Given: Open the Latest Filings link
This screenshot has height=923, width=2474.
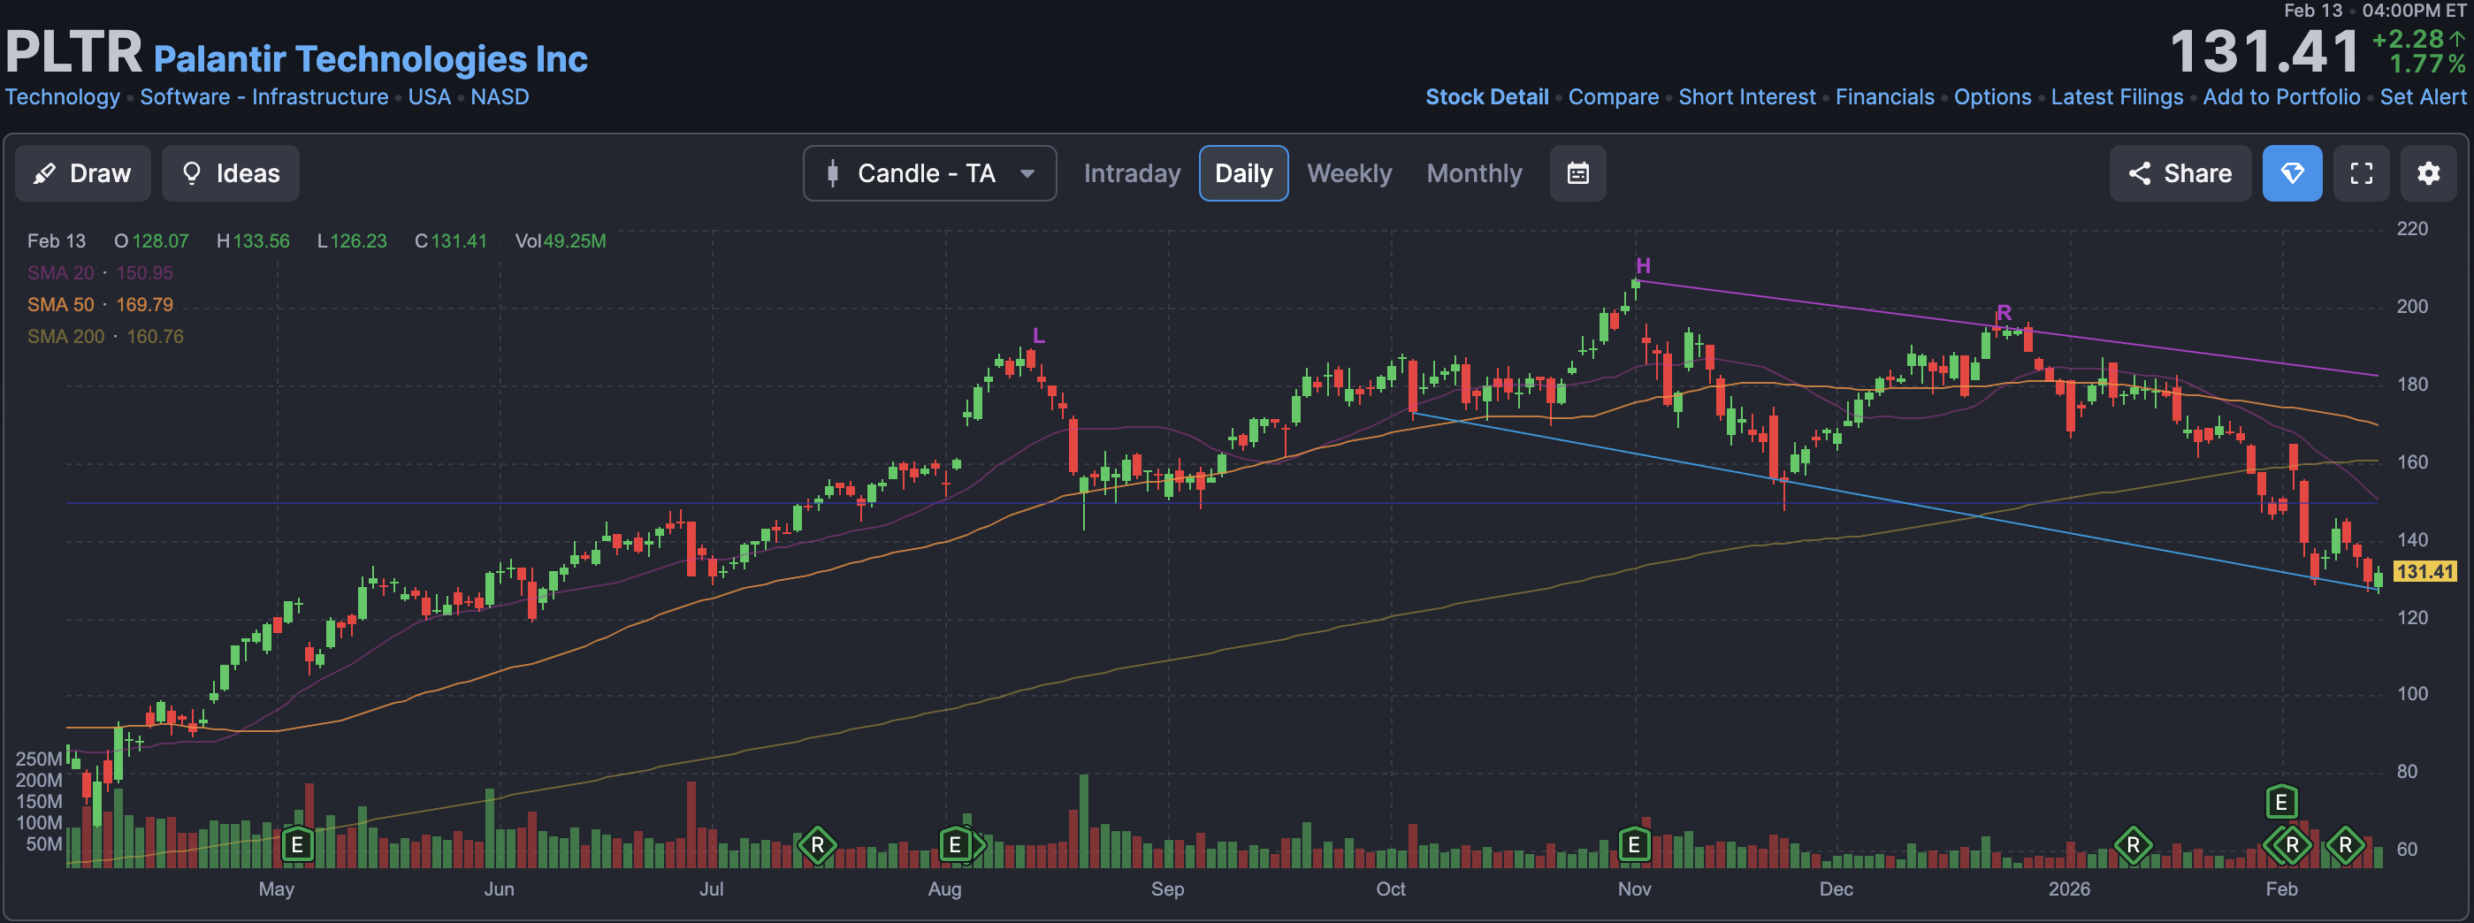Looking at the screenshot, I should tap(2117, 97).
